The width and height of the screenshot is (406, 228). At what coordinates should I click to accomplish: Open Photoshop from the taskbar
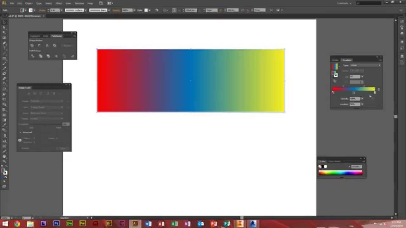(x=56, y=224)
